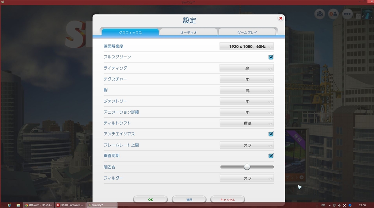This screenshot has height=208, width=374.
Task: Open the friends icon with orange badge
Action: click(x=333, y=14)
